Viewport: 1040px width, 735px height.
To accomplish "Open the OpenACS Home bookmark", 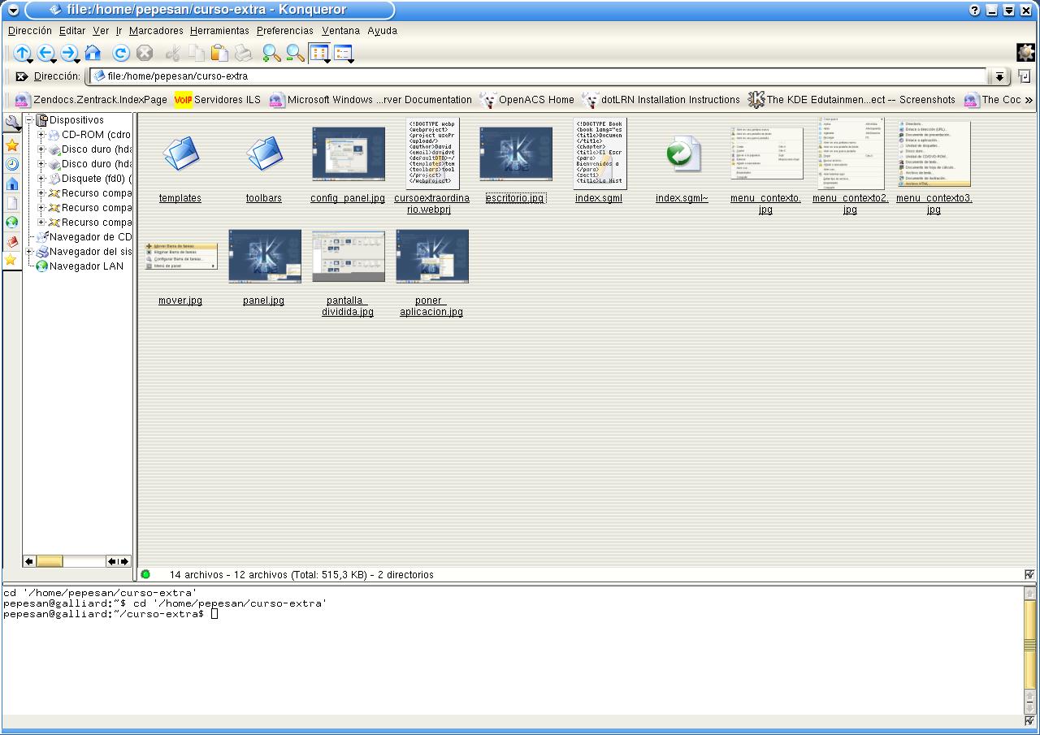I will [x=535, y=100].
